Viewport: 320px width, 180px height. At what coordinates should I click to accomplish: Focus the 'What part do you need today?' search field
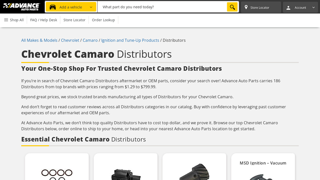coord(162,7)
